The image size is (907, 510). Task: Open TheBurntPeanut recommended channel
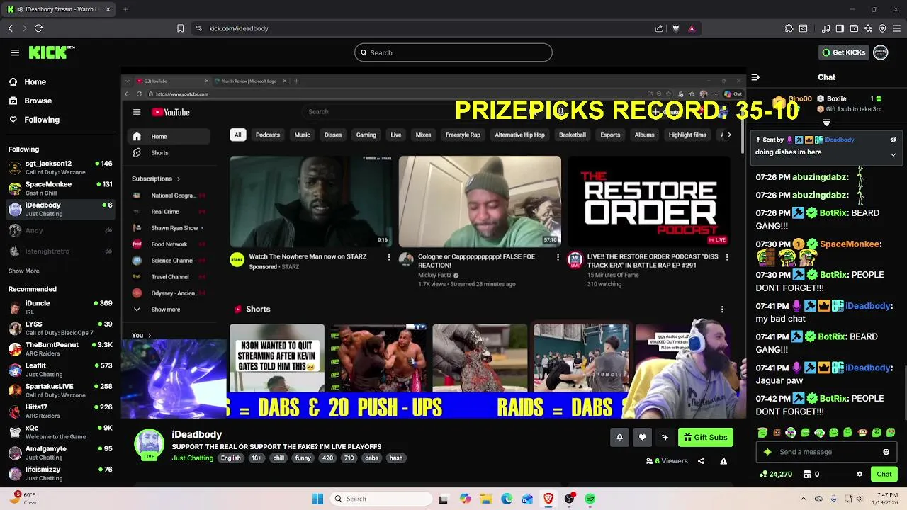[x=60, y=349]
